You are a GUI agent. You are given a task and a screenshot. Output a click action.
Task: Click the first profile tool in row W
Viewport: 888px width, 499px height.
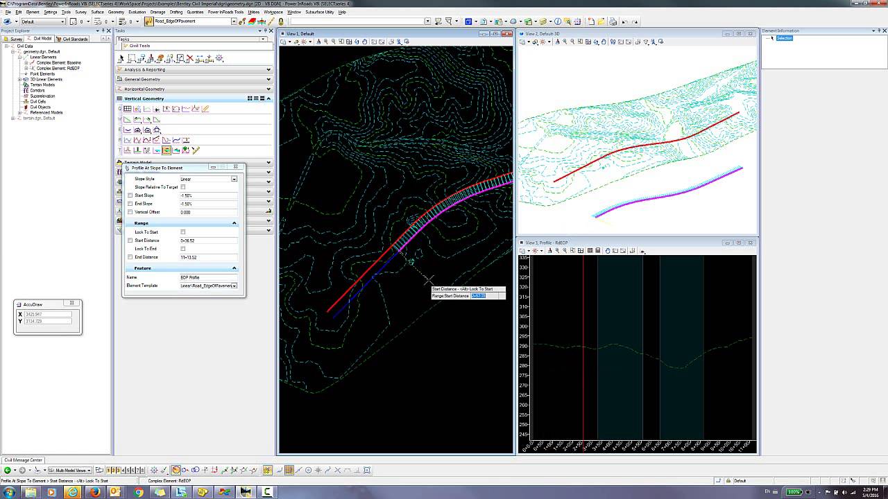click(127, 119)
